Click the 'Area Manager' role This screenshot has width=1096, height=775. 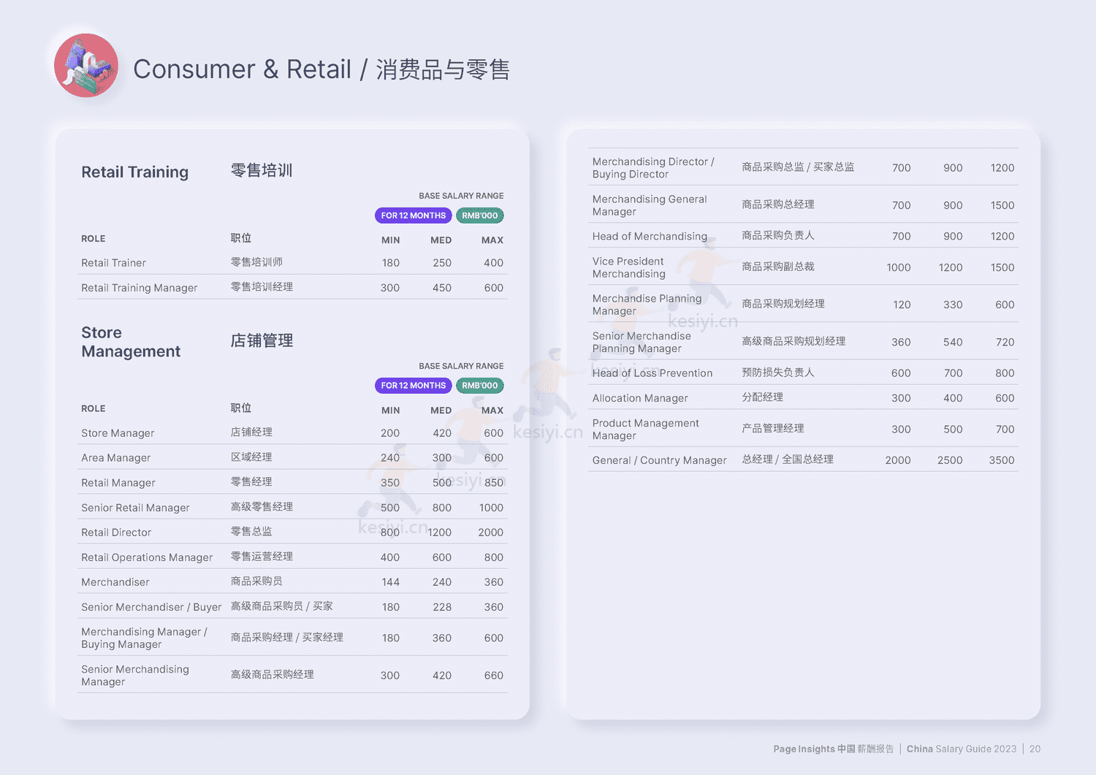point(116,458)
